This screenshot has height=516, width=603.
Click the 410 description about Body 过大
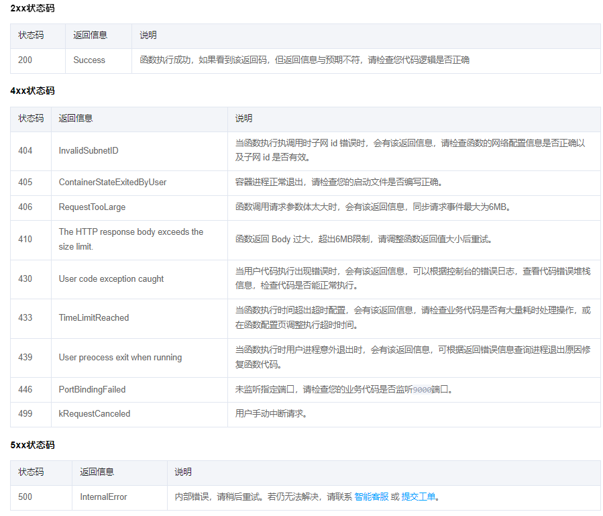[364, 239]
